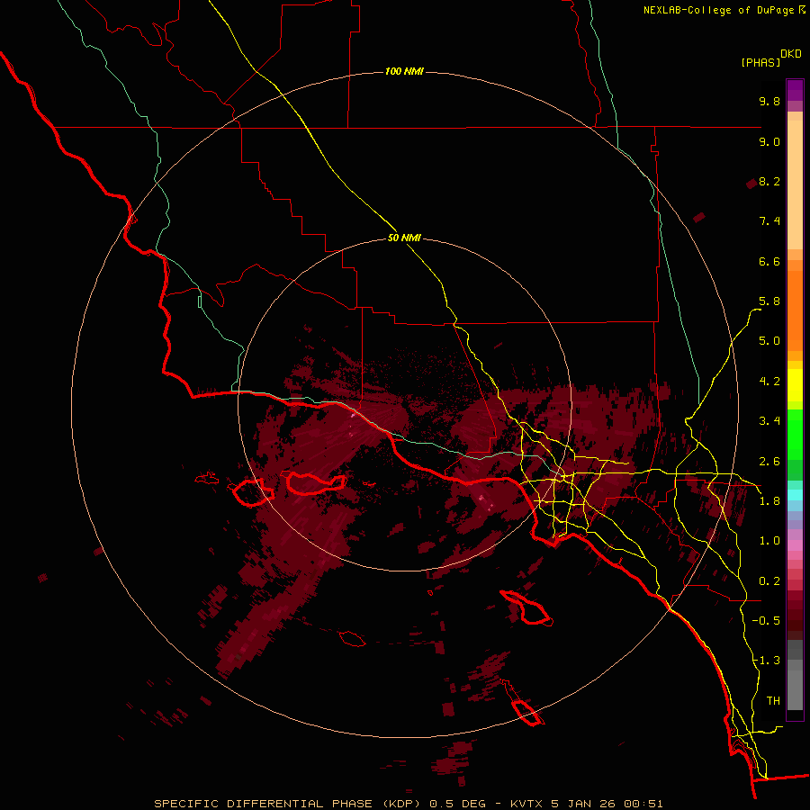Click the 8.2 legend value
Image resolution: width=810 pixels, height=810 pixels.
pos(769,181)
